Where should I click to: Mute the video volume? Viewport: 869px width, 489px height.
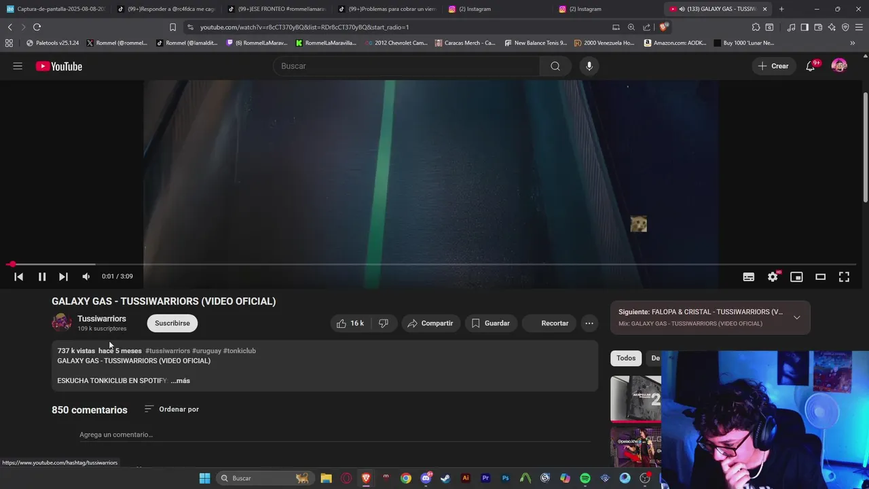click(x=86, y=276)
